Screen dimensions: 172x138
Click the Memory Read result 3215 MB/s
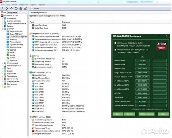pyautogui.click(x=142, y=60)
